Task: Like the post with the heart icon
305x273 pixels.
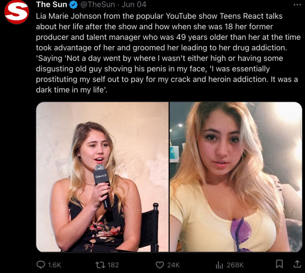Action: coord(160,265)
